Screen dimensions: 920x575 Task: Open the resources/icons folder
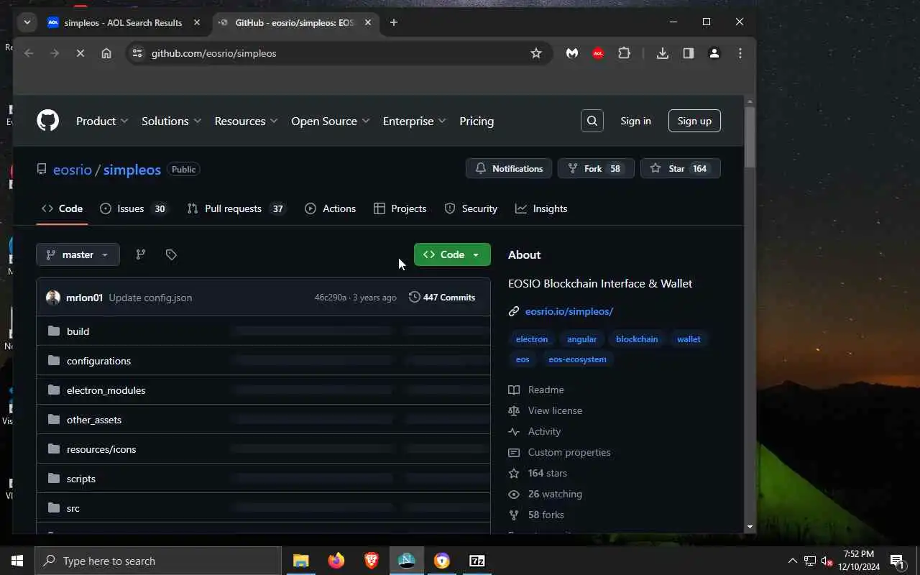[x=101, y=449]
